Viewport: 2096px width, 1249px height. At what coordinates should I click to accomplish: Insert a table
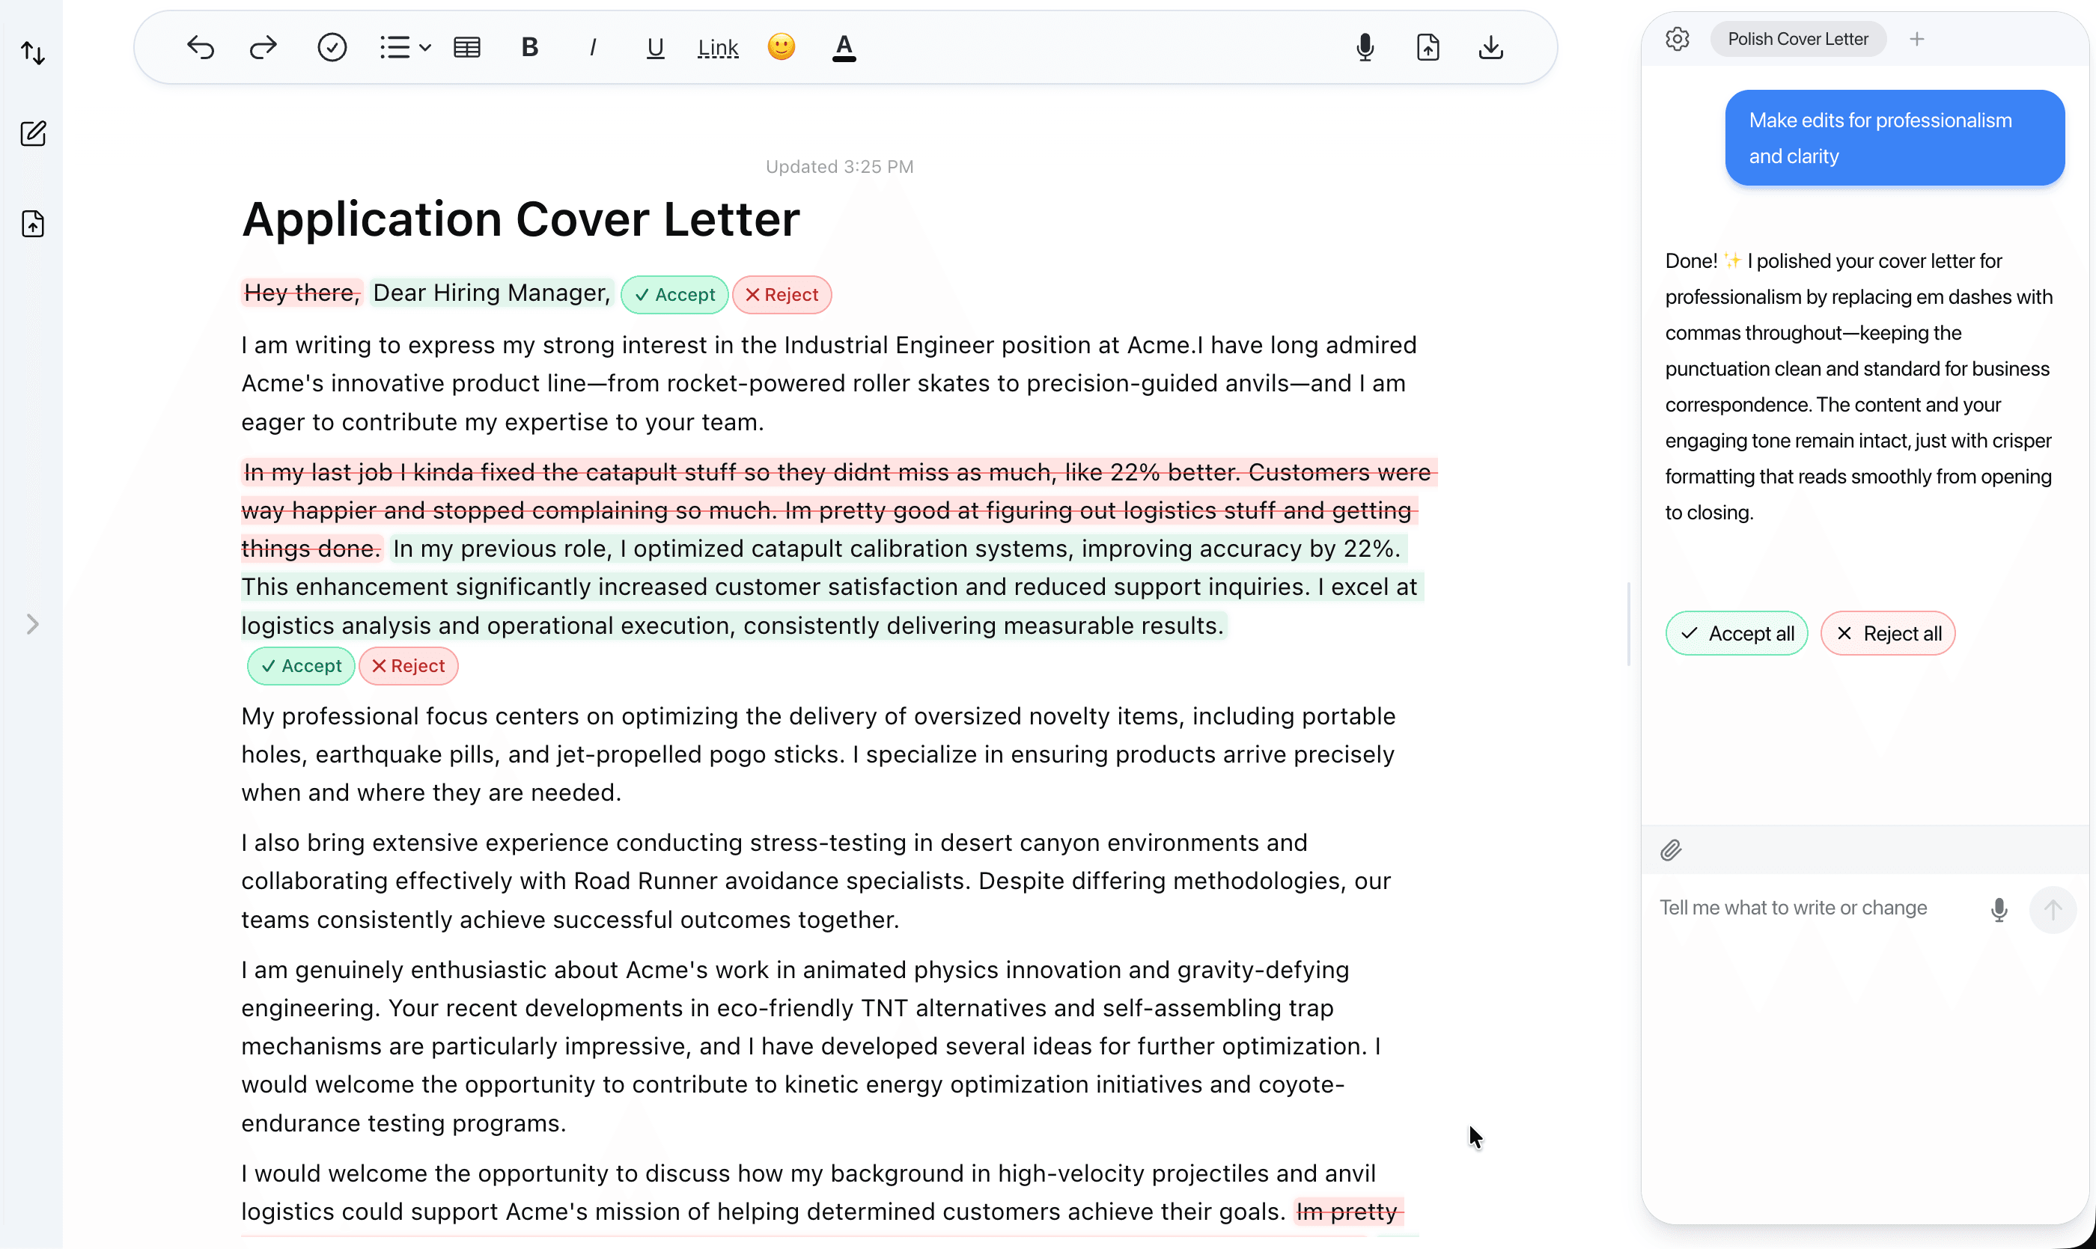(x=466, y=47)
